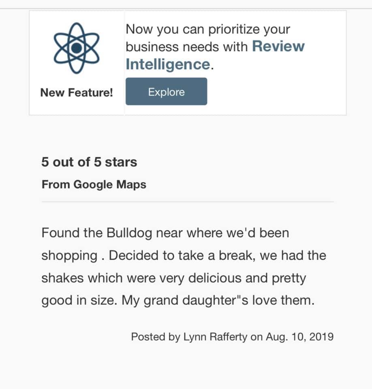Open the Review Intelligence link
The image size is (372, 389).
point(278,47)
